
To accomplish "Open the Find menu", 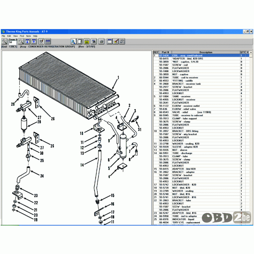I will (22, 36).
